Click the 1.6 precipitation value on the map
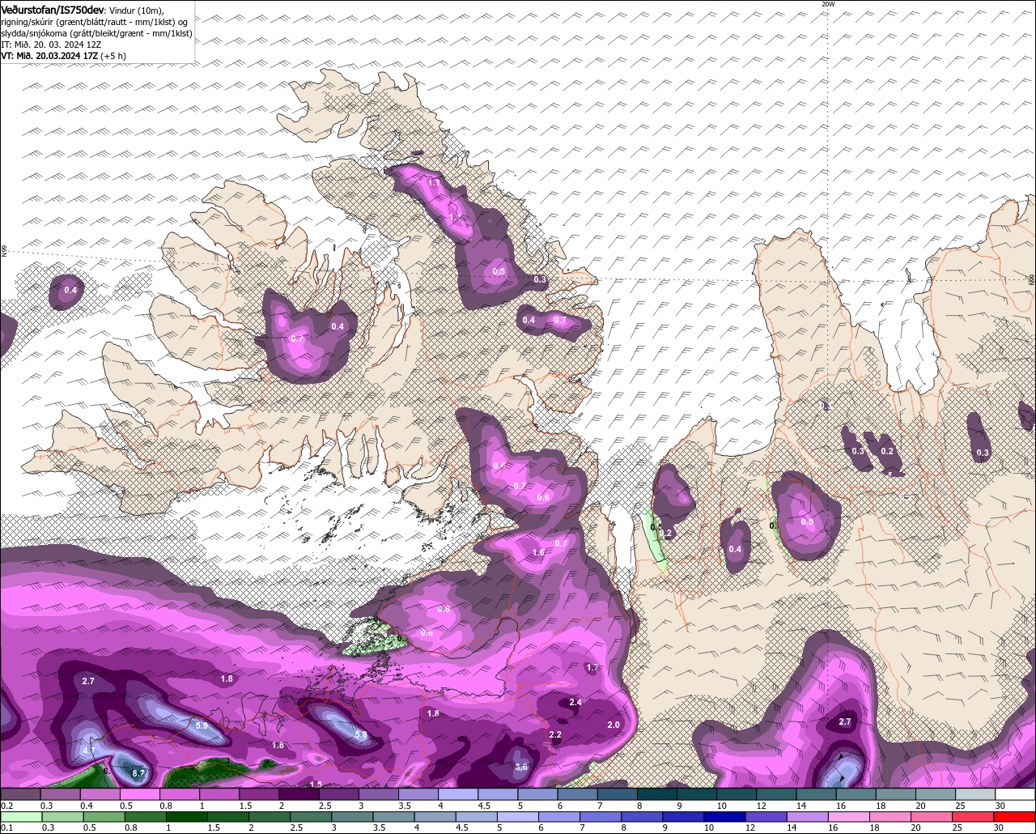 click(538, 552)
